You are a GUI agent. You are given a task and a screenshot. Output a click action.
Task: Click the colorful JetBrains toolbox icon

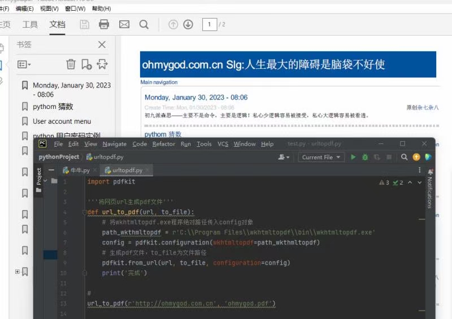(x=428, y=157)
